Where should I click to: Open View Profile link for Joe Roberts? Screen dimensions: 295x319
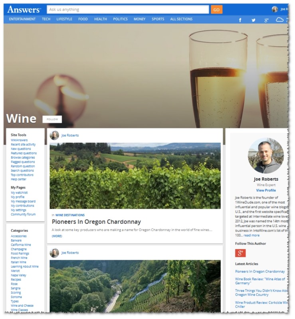coord(266,190)
